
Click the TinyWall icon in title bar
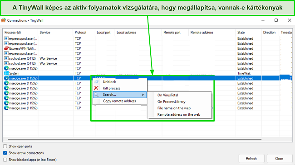3,20
